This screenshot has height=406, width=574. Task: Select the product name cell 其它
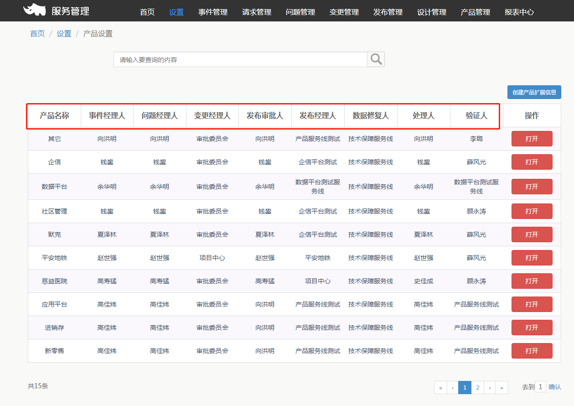(x=54, y=139)
